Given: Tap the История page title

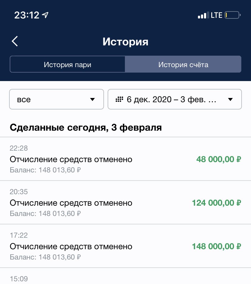Looking at the screenshot, I should 125,41.
